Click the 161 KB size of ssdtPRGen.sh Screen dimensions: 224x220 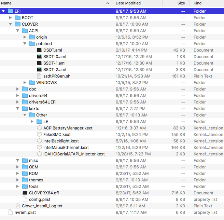tap(178, 76)
